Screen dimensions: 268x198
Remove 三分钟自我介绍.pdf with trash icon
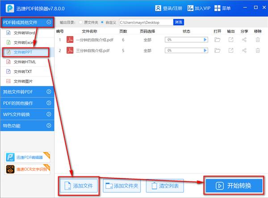coord(258,51)
